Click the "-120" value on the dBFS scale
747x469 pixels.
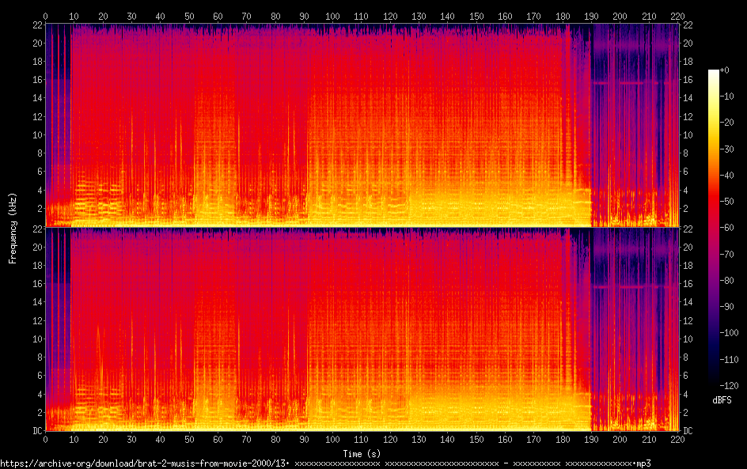click(x=729, y=386)
